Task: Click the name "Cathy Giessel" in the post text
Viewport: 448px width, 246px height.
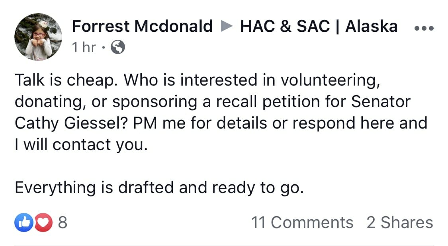Action: (71, 123)
